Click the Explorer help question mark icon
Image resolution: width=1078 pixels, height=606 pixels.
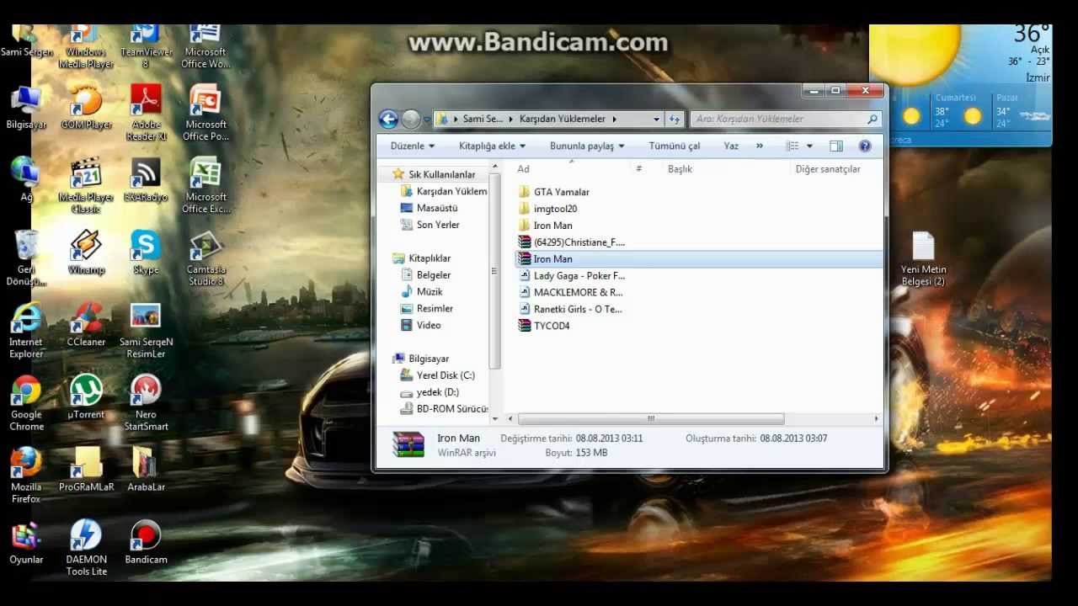[864, 146]
